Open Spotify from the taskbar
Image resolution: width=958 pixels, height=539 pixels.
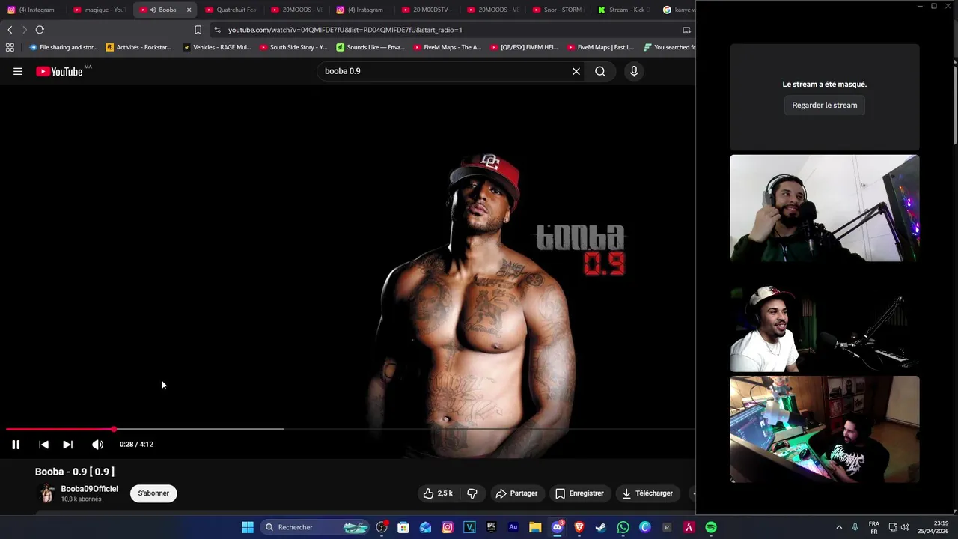(710, 527)
